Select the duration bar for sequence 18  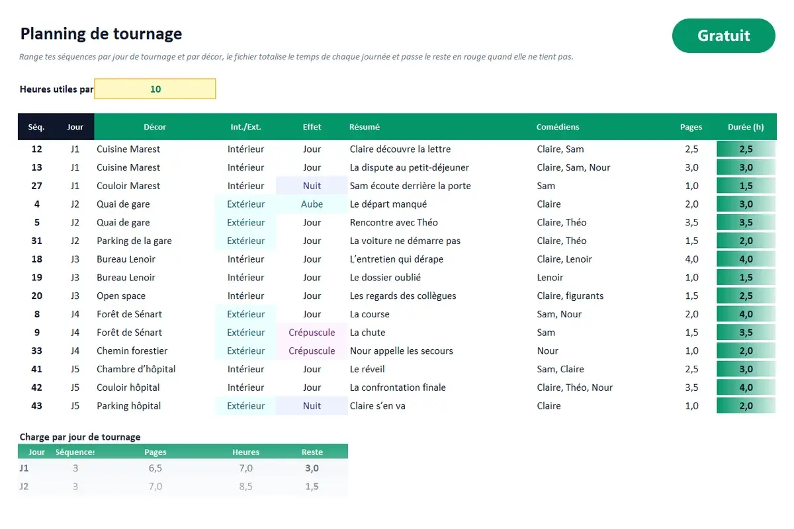(x=746, y=259)
